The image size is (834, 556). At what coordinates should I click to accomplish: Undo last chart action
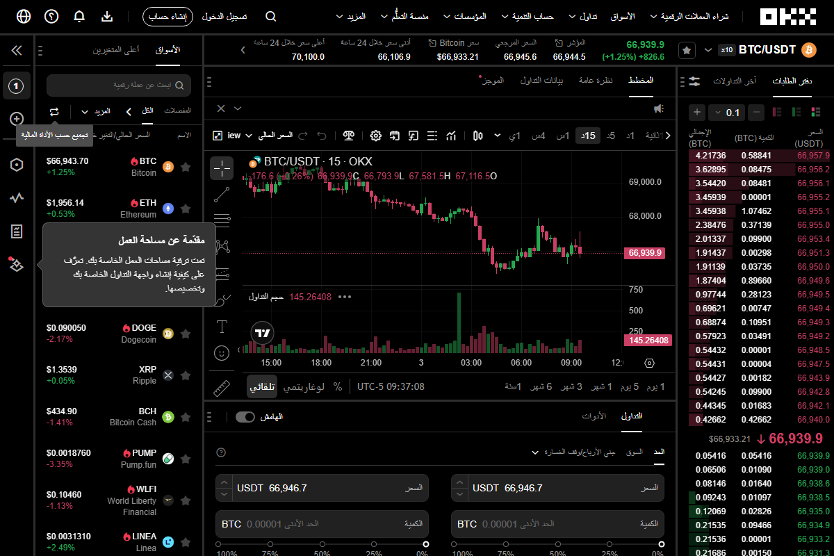coord(322,136)
